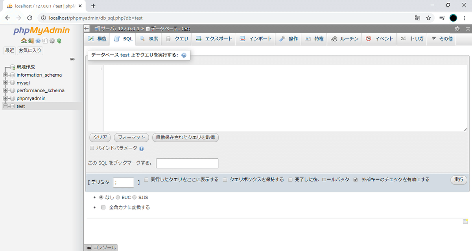Expand information_schema database tree
472x251 pixels.
pyautogui.click(x=5, y=75)
